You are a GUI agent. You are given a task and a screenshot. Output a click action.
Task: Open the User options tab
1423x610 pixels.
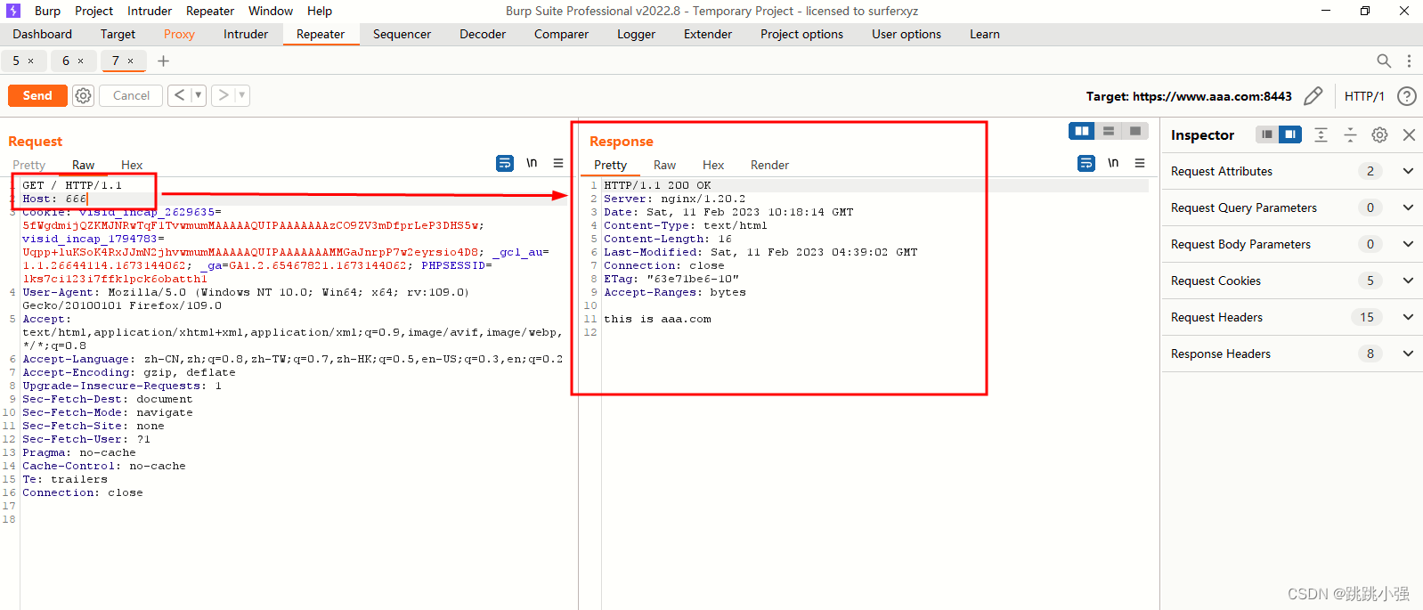click(x=907, y=34)
